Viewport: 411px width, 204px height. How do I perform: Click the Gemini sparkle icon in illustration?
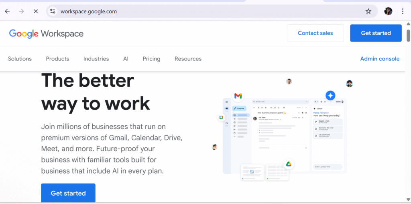(330, 96)
